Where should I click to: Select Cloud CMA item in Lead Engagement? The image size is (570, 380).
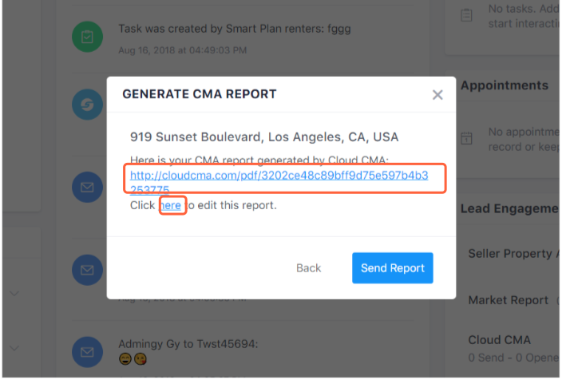click(501, 339)
